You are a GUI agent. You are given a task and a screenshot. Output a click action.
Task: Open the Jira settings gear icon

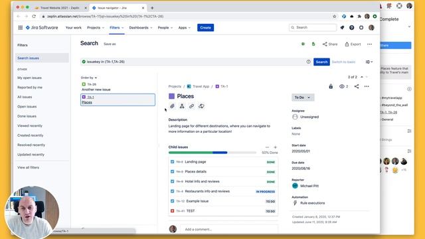click(x=361, y=28)
